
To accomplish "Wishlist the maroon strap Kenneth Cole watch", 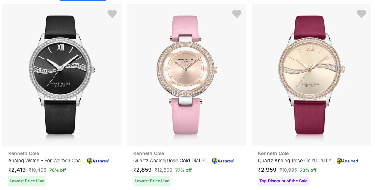I will point(362,14).
